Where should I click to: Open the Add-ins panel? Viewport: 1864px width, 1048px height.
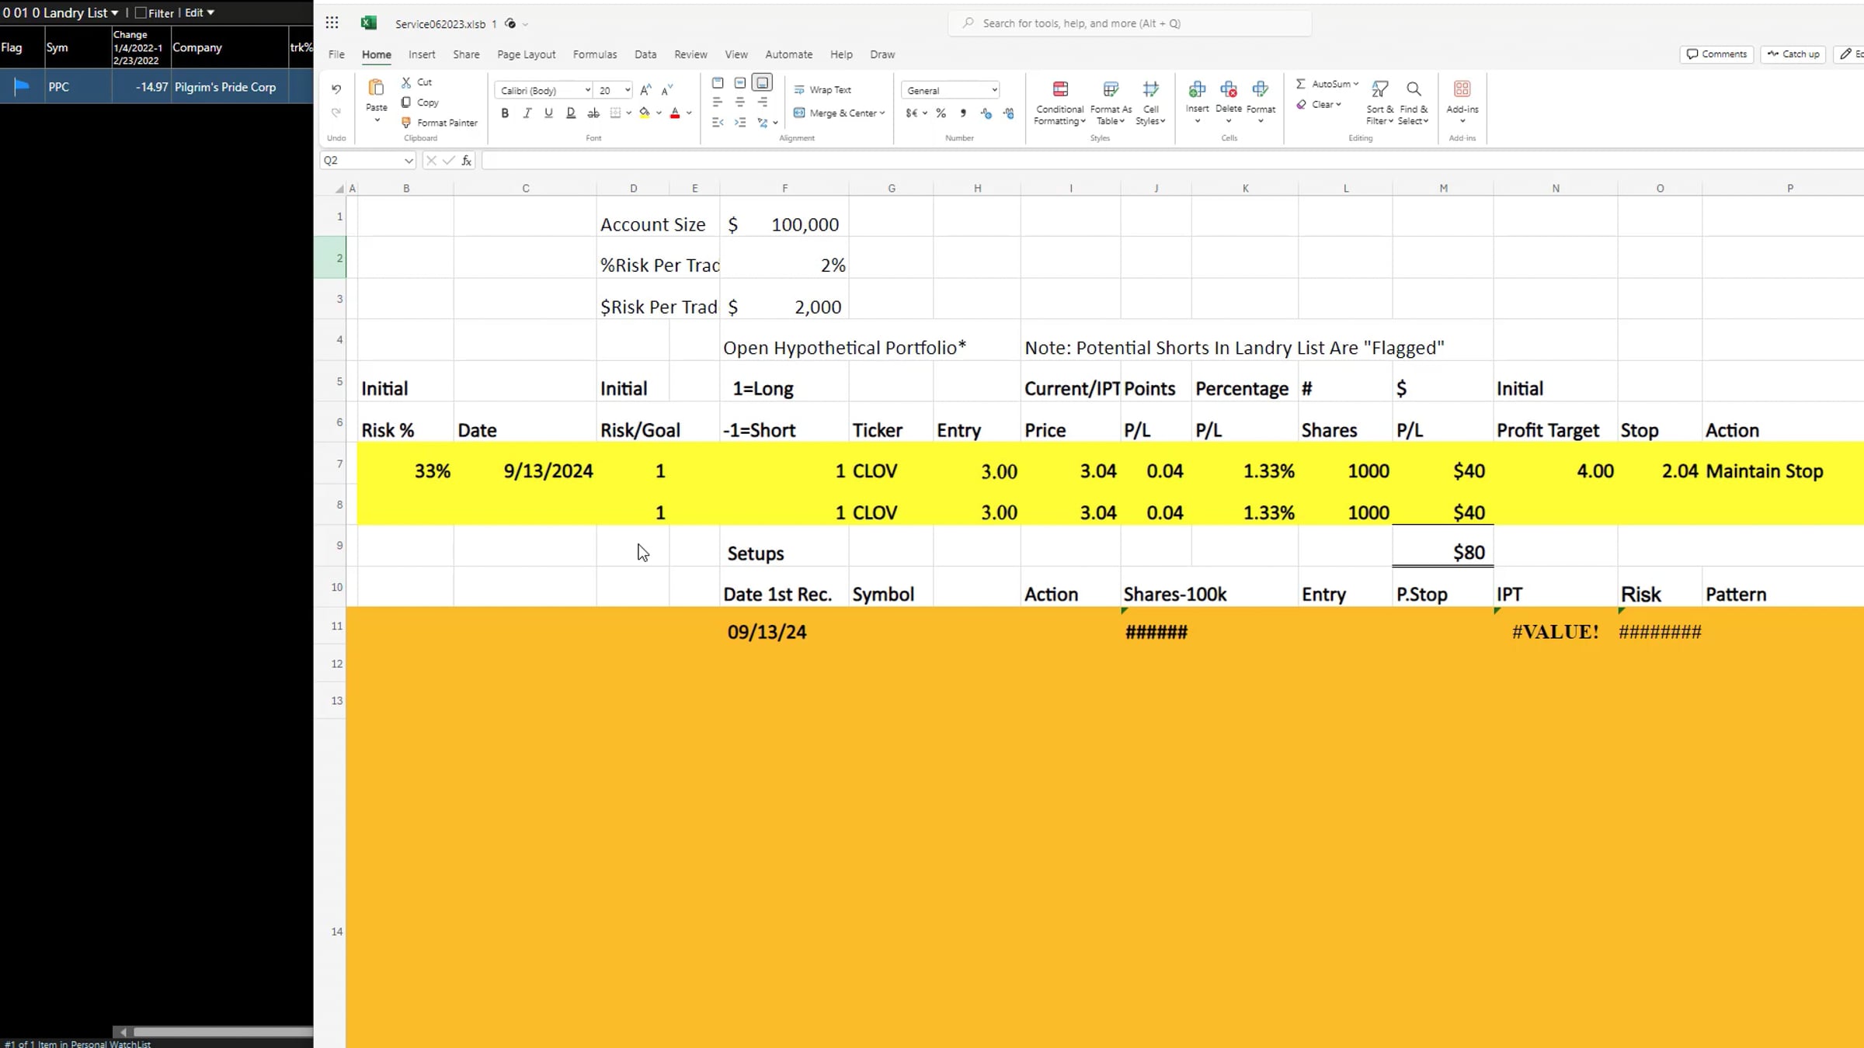(1462, 101)
